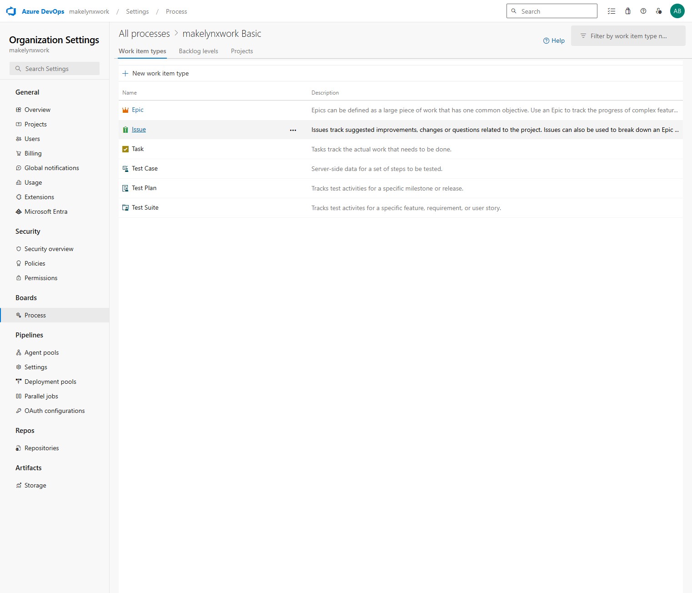Select the Work item types tab
Screen dimensions: 692x593
coord(142,51)
